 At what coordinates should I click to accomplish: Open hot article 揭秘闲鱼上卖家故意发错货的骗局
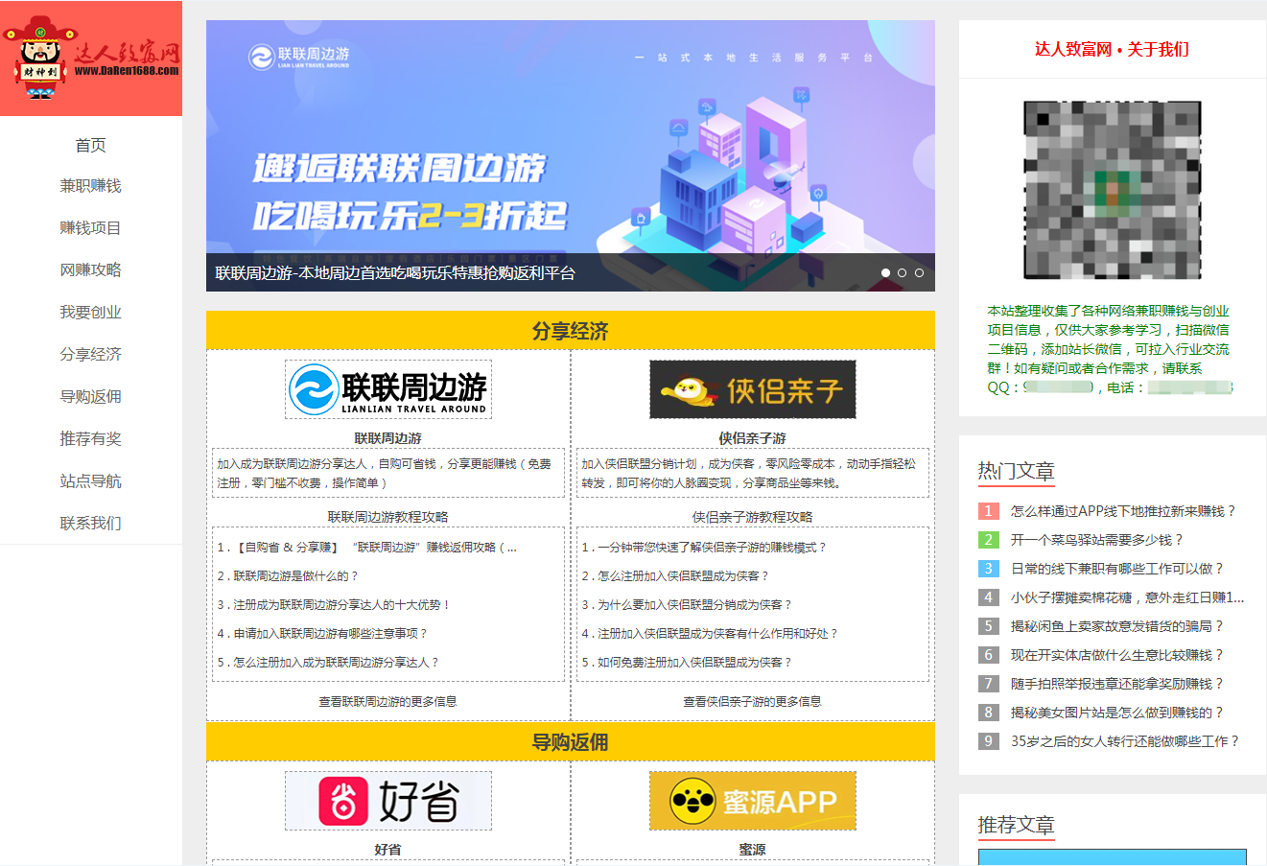[1117, 626]
